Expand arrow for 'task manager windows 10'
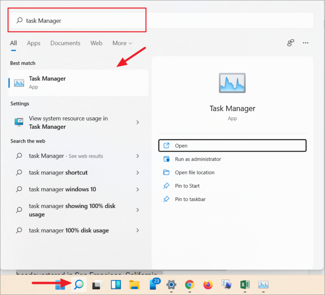Viewport: 325px width, 295px height. pos(137,189)
